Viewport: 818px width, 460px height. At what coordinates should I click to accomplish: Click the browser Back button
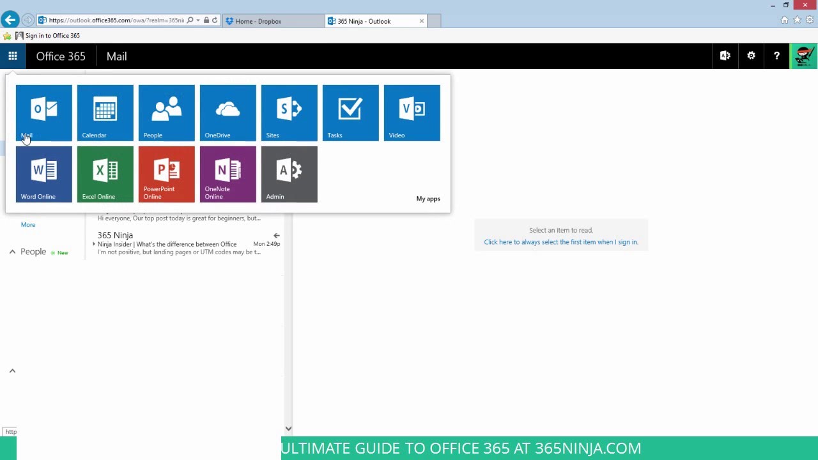[10, 20]
